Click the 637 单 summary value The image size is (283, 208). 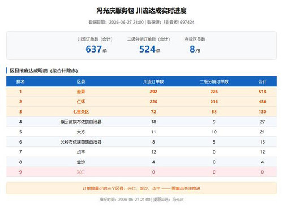pos(96,49)
